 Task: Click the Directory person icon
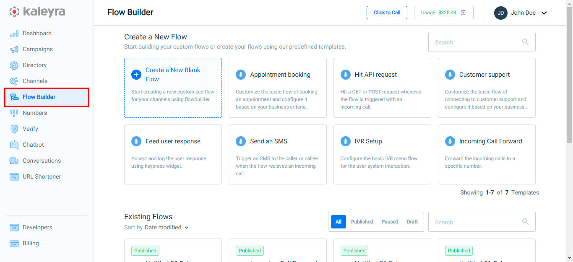(x=14, y=65)
